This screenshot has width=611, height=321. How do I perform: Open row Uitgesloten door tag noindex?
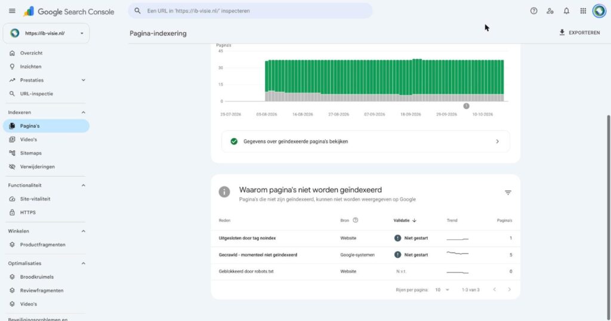click(x=366, y=238)
